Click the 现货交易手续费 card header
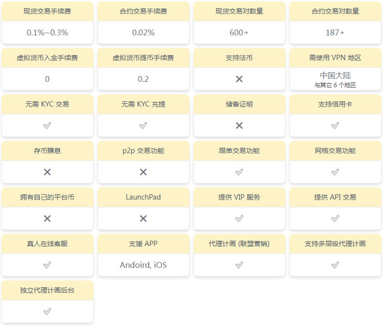This screenshot has width=383, height=326. click(47, 11)
